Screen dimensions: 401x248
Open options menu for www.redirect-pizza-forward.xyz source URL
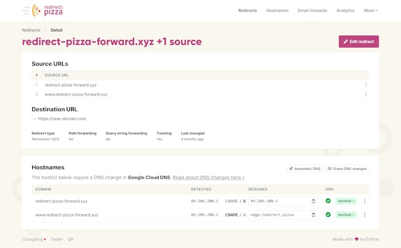pyautogui.click(x=366, y=94)
